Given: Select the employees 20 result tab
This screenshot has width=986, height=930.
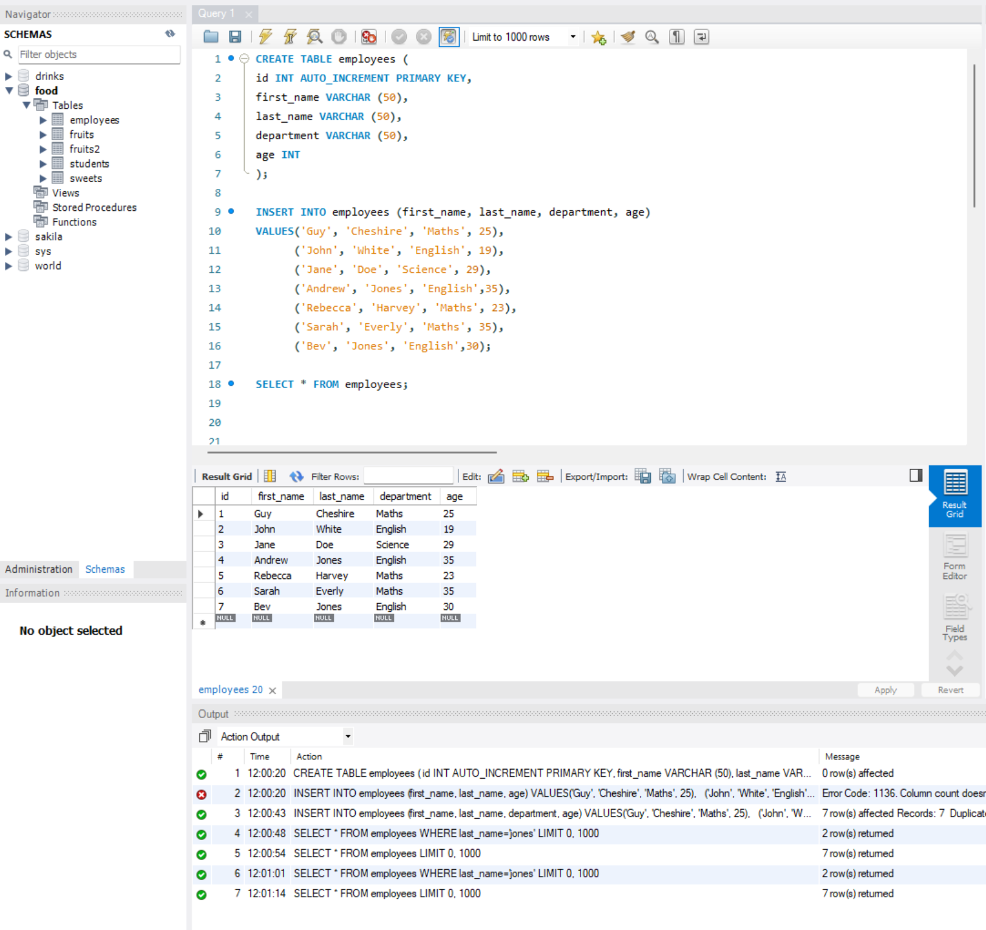Looking at the screenshot, I should point(230,689).
